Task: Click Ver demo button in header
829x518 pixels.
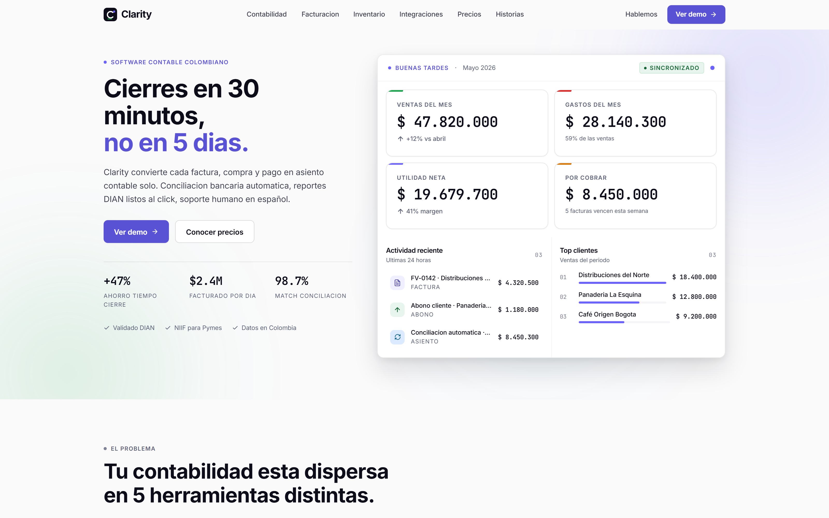Action: (696, 15)
